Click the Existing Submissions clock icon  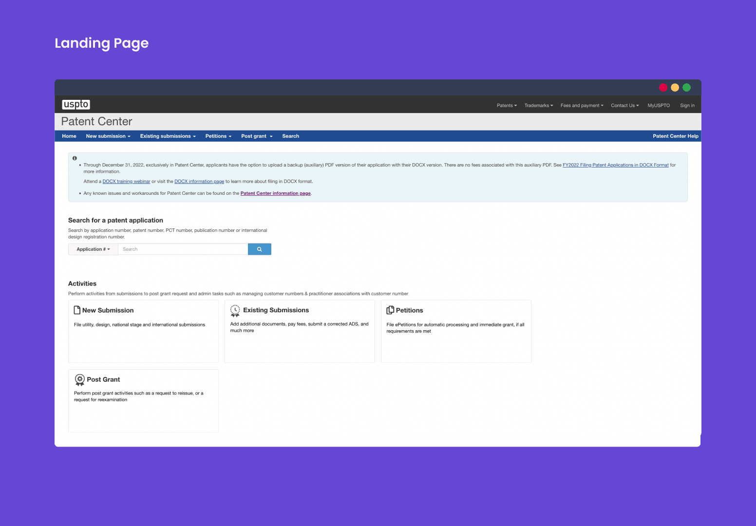[235, 311]
